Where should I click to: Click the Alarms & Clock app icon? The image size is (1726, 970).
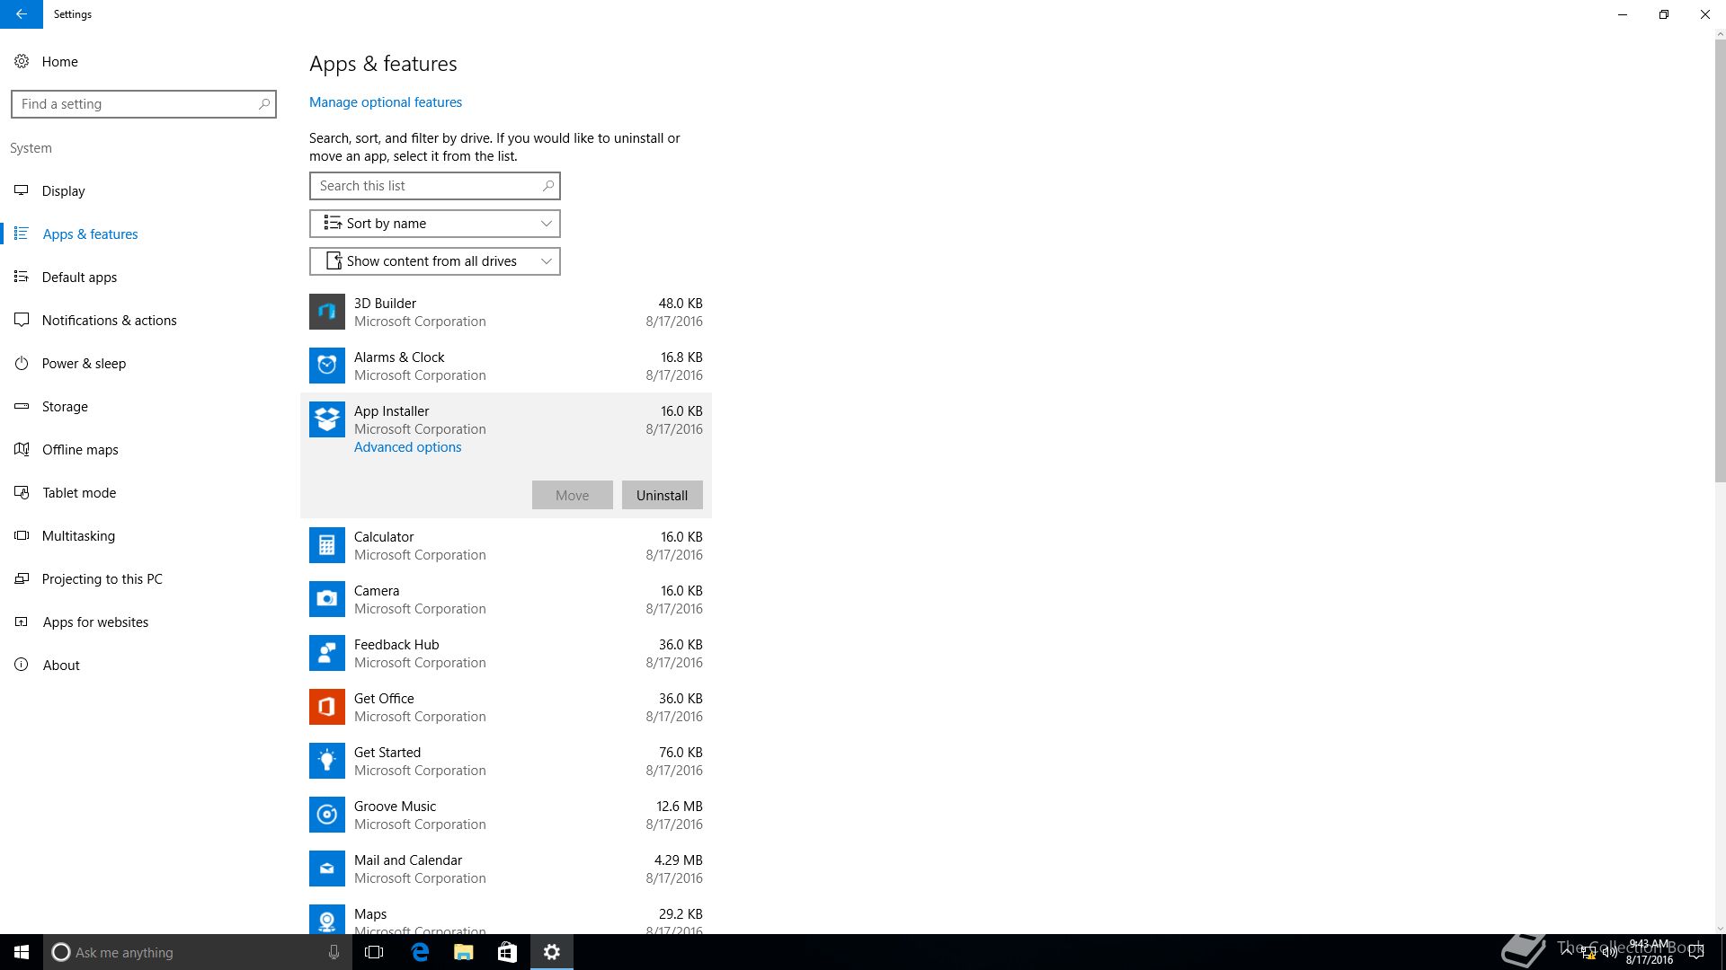pyautogui.click(x=327, y=366)
